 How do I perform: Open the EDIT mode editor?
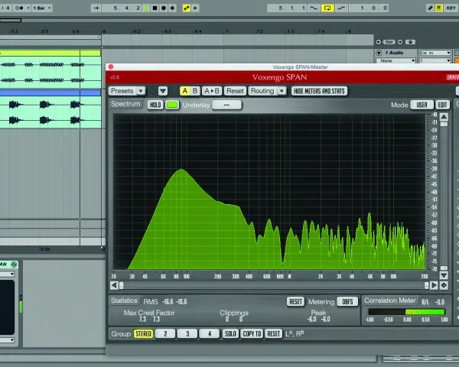point(442,105)
